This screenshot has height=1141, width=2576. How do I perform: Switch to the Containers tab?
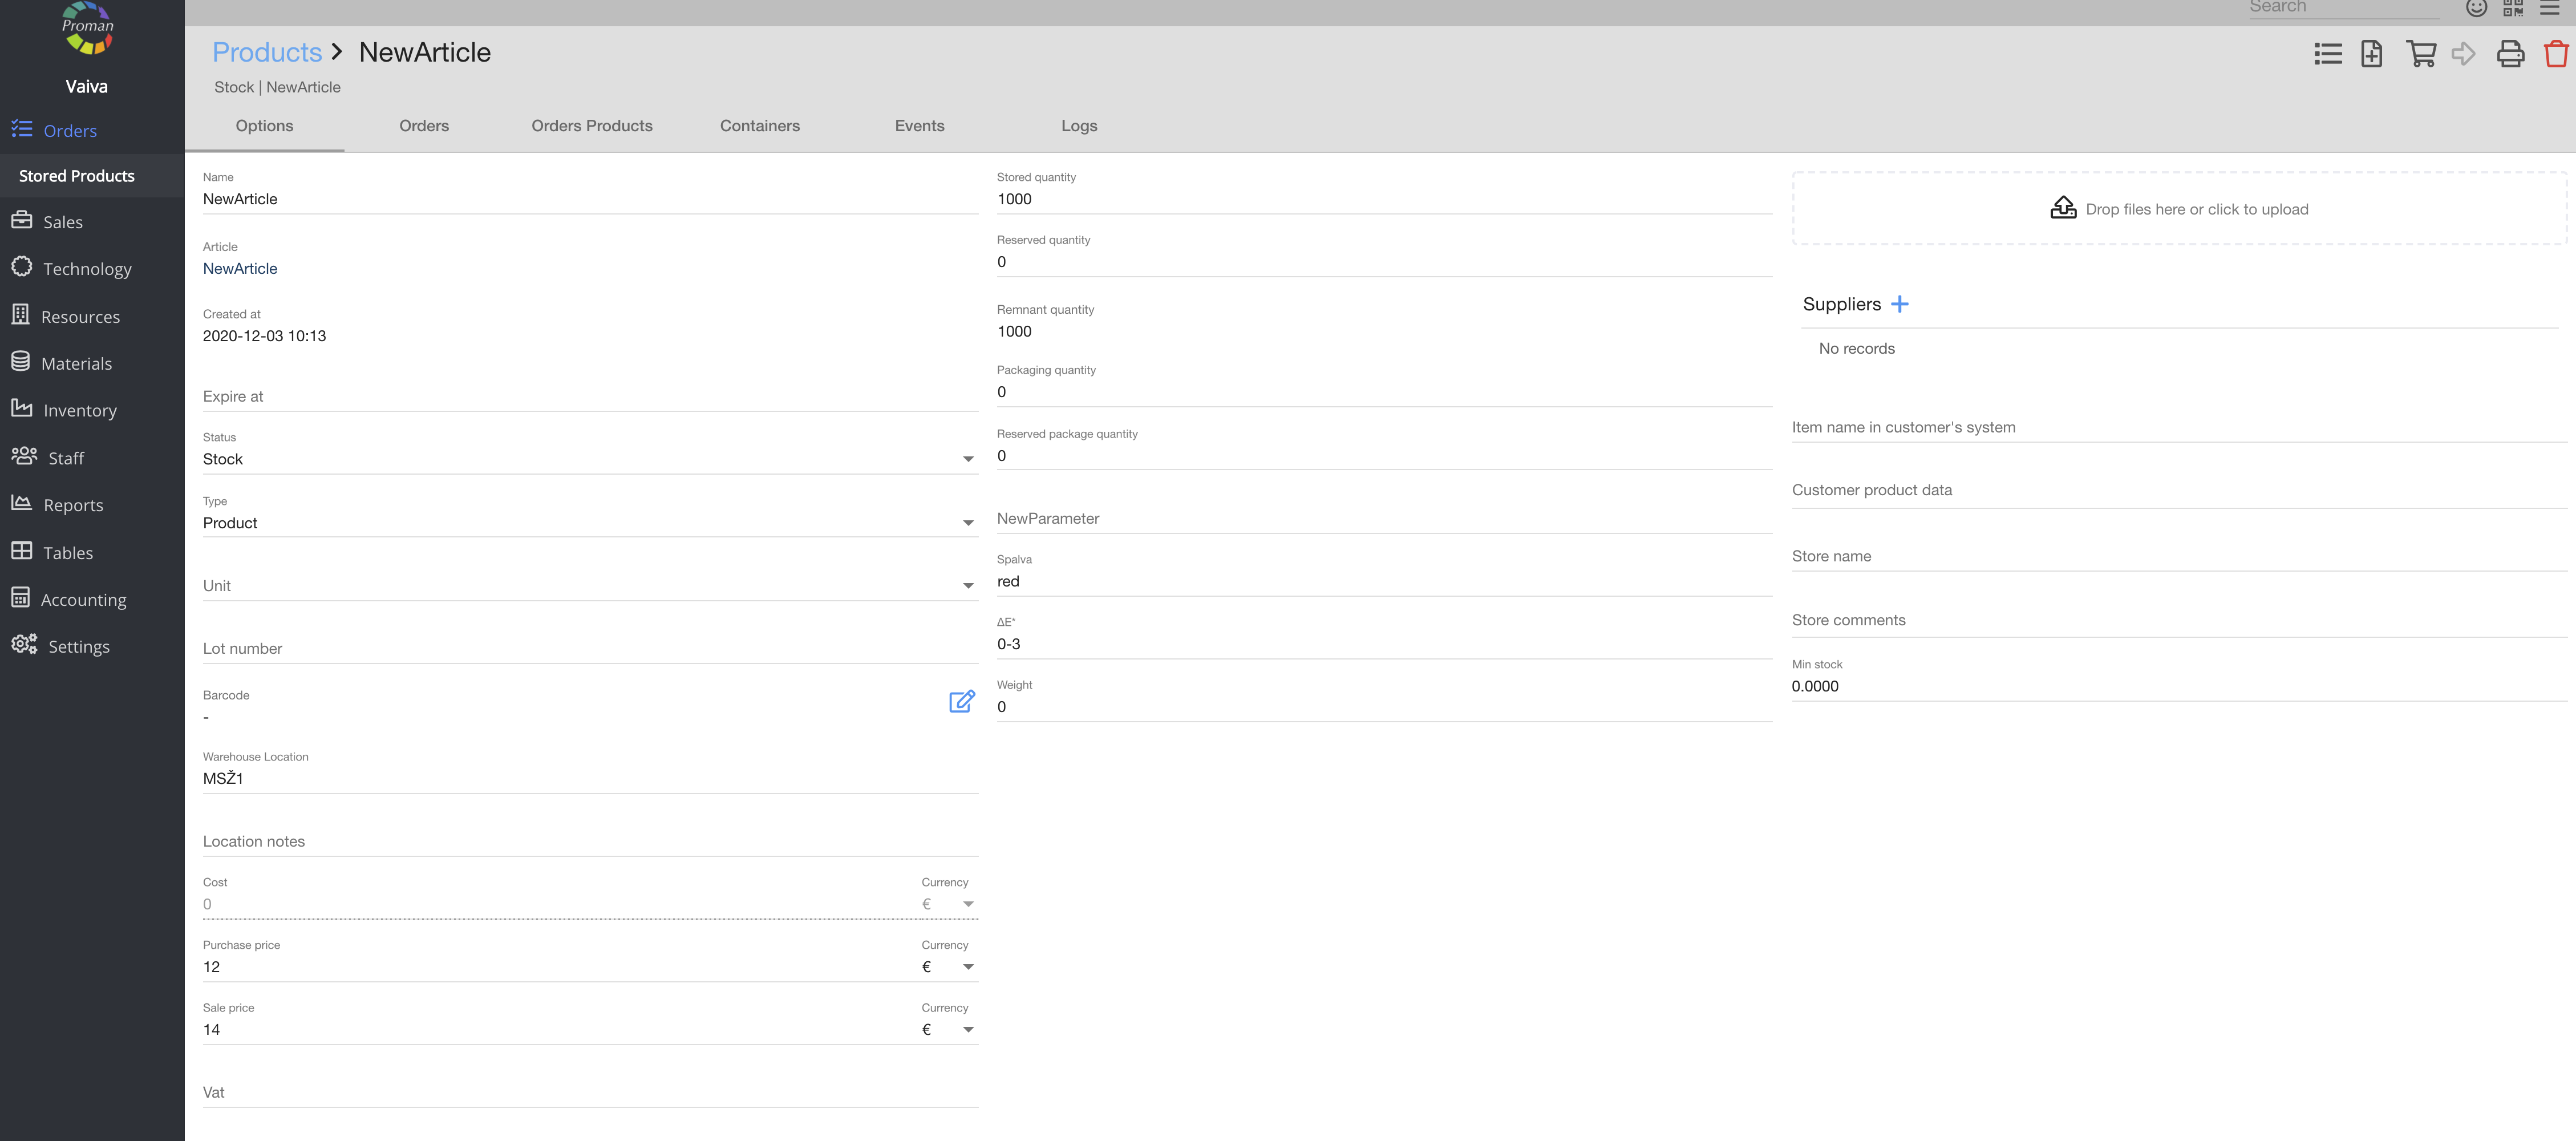tap(759, 126)
